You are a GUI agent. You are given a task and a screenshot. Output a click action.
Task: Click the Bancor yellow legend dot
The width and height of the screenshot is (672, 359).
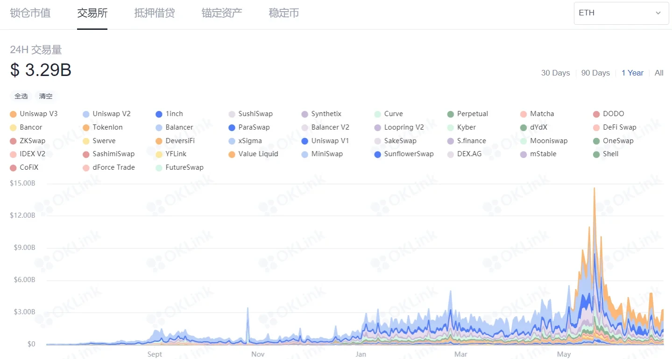click(13, 127)
